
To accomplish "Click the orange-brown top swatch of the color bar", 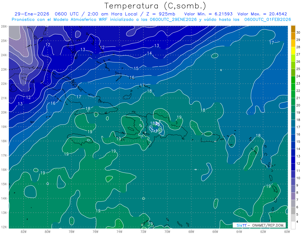I will tap(293, 29).
